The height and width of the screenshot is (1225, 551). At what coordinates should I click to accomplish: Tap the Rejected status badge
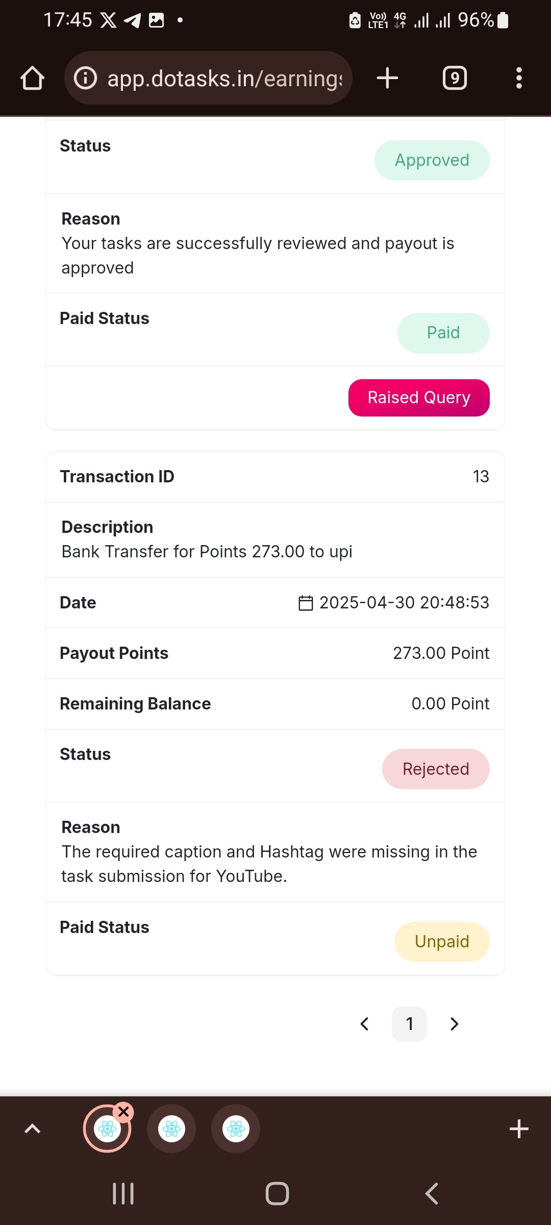436,769
